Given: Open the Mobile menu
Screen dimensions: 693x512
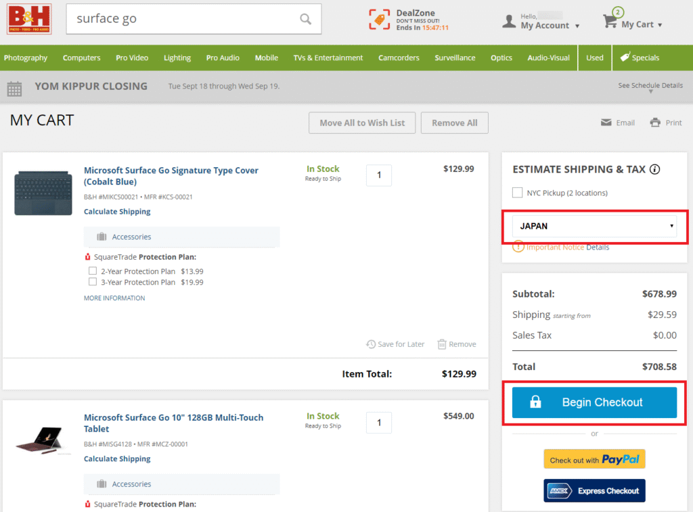Looking at the screenshot, I should pyautogui.click(x=267, y=57).
